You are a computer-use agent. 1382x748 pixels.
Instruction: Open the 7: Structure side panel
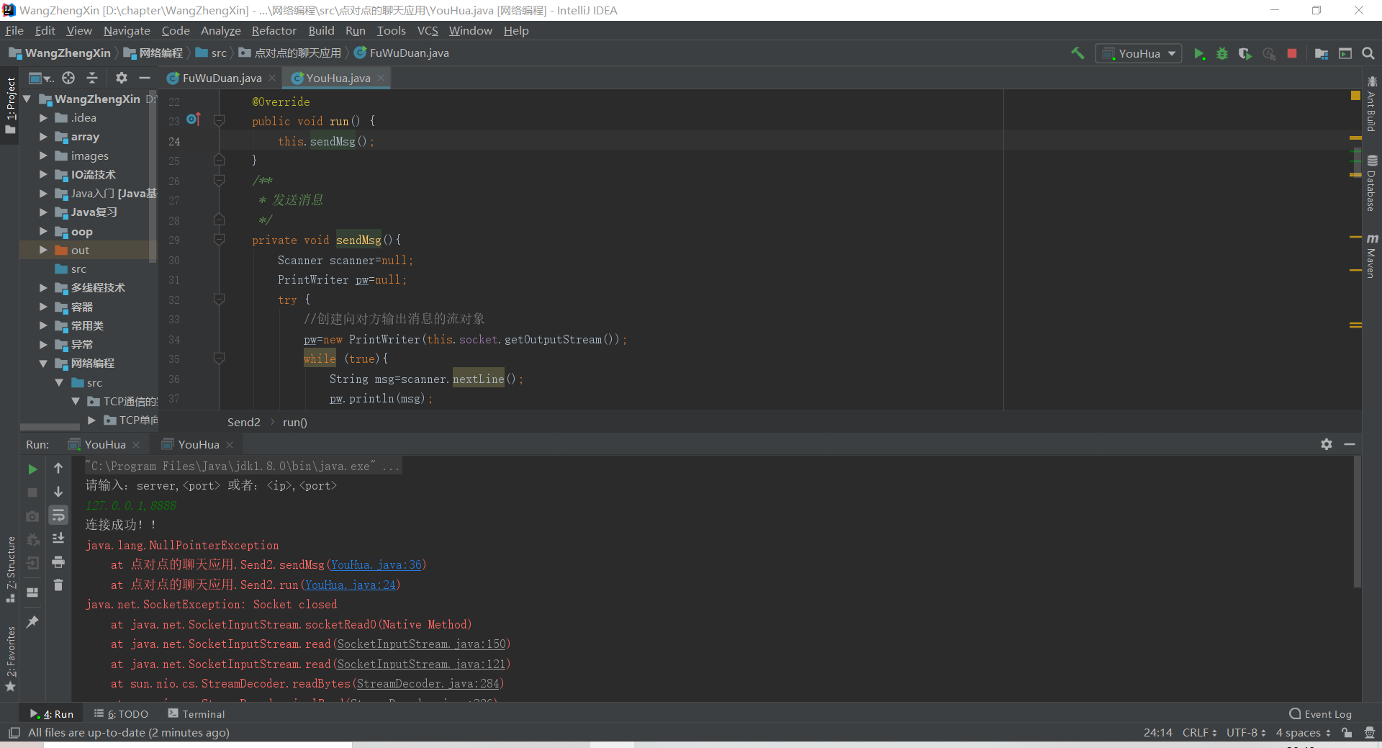11,569
